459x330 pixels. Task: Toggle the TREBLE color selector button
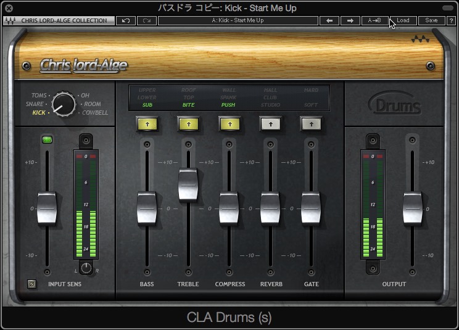(x=189, y=124)
